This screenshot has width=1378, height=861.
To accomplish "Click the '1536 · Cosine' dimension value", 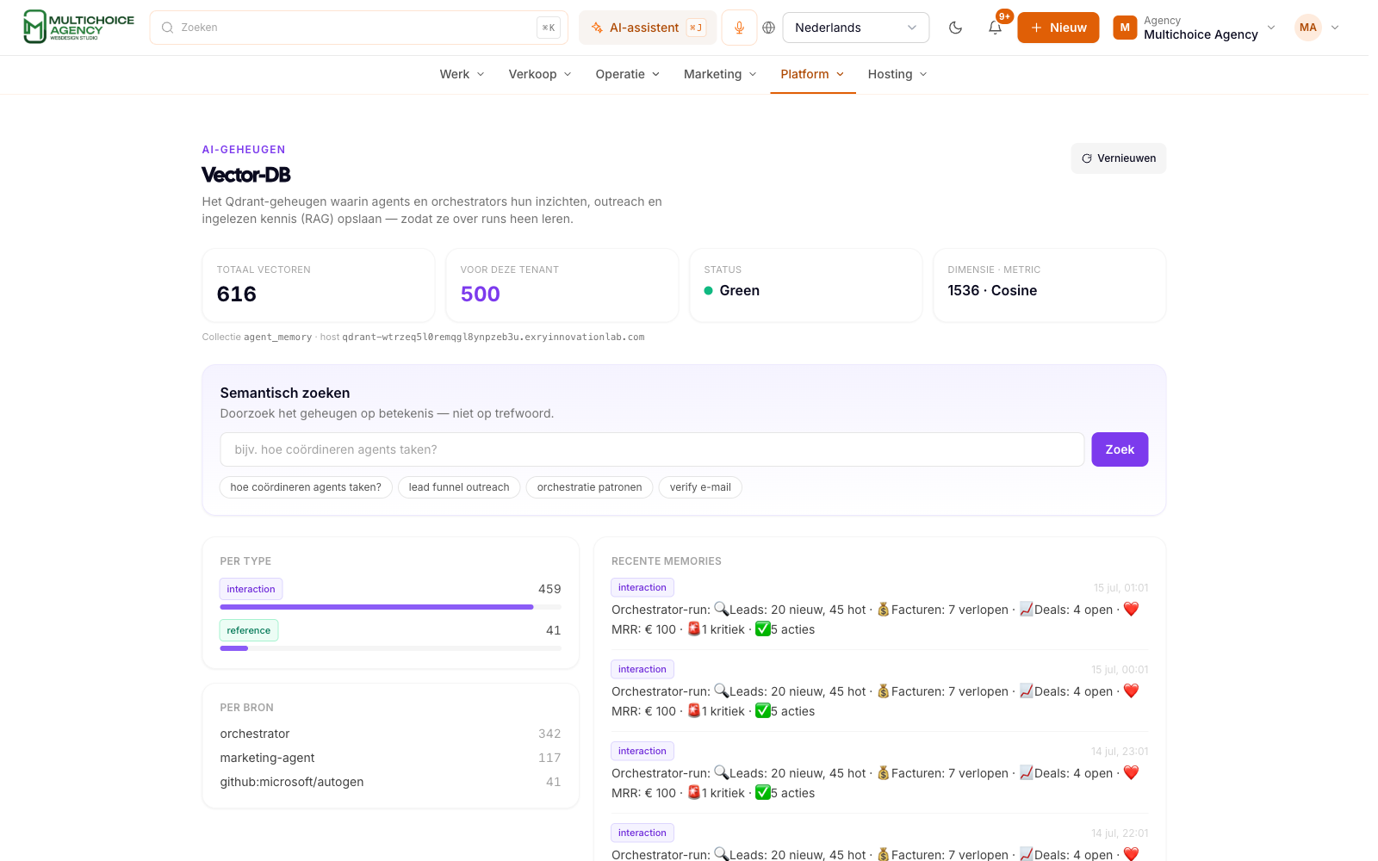I will pos(992,291).
